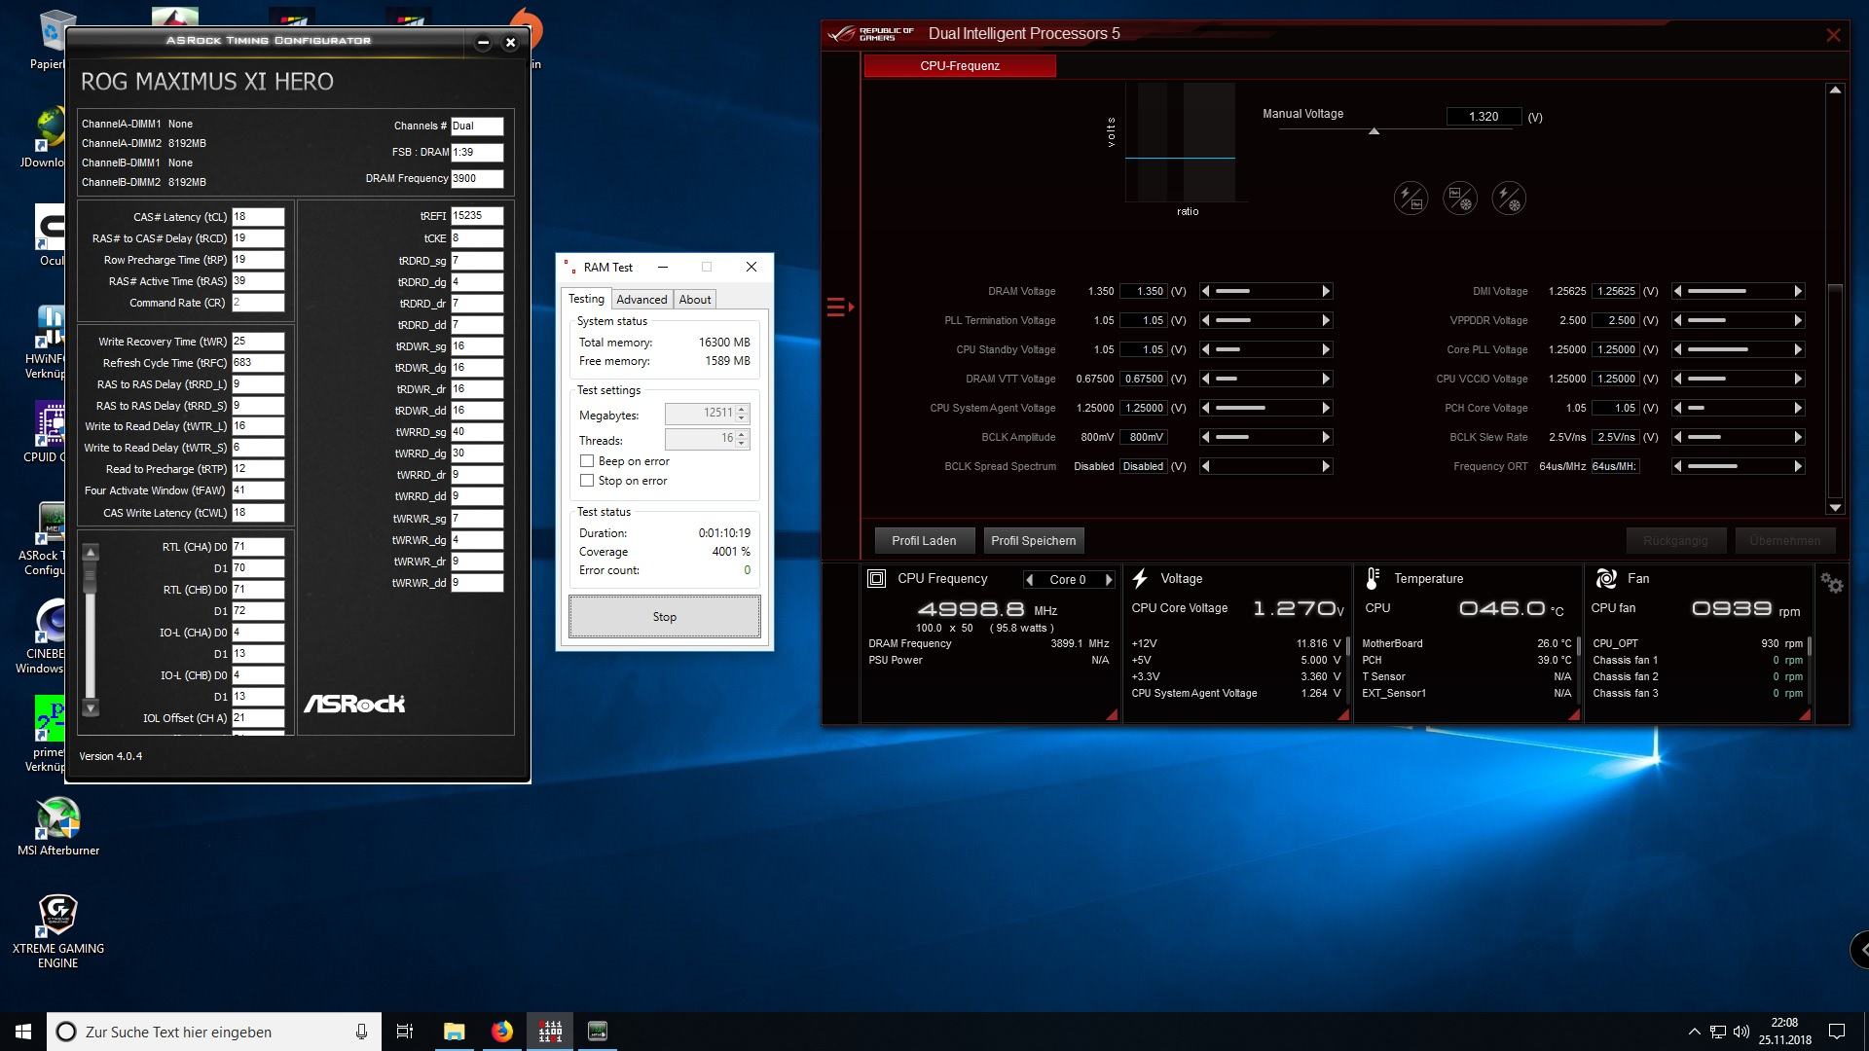Click the Temperature thermometer icon
This screenshot has width=1869, height=1051.
point(1373,579)
